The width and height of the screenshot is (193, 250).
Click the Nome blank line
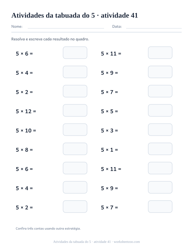(x=66, y=28)
